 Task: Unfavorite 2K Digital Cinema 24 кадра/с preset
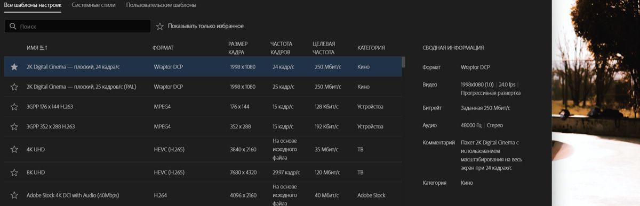14,67
